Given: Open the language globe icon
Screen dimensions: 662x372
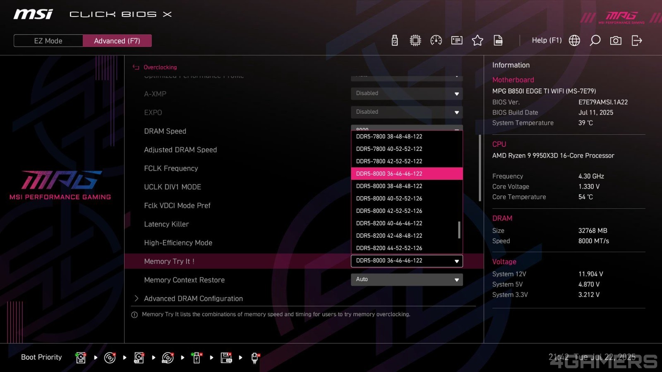Looking at the screenshot, I should pyautogui.click(x=574, y=41).
